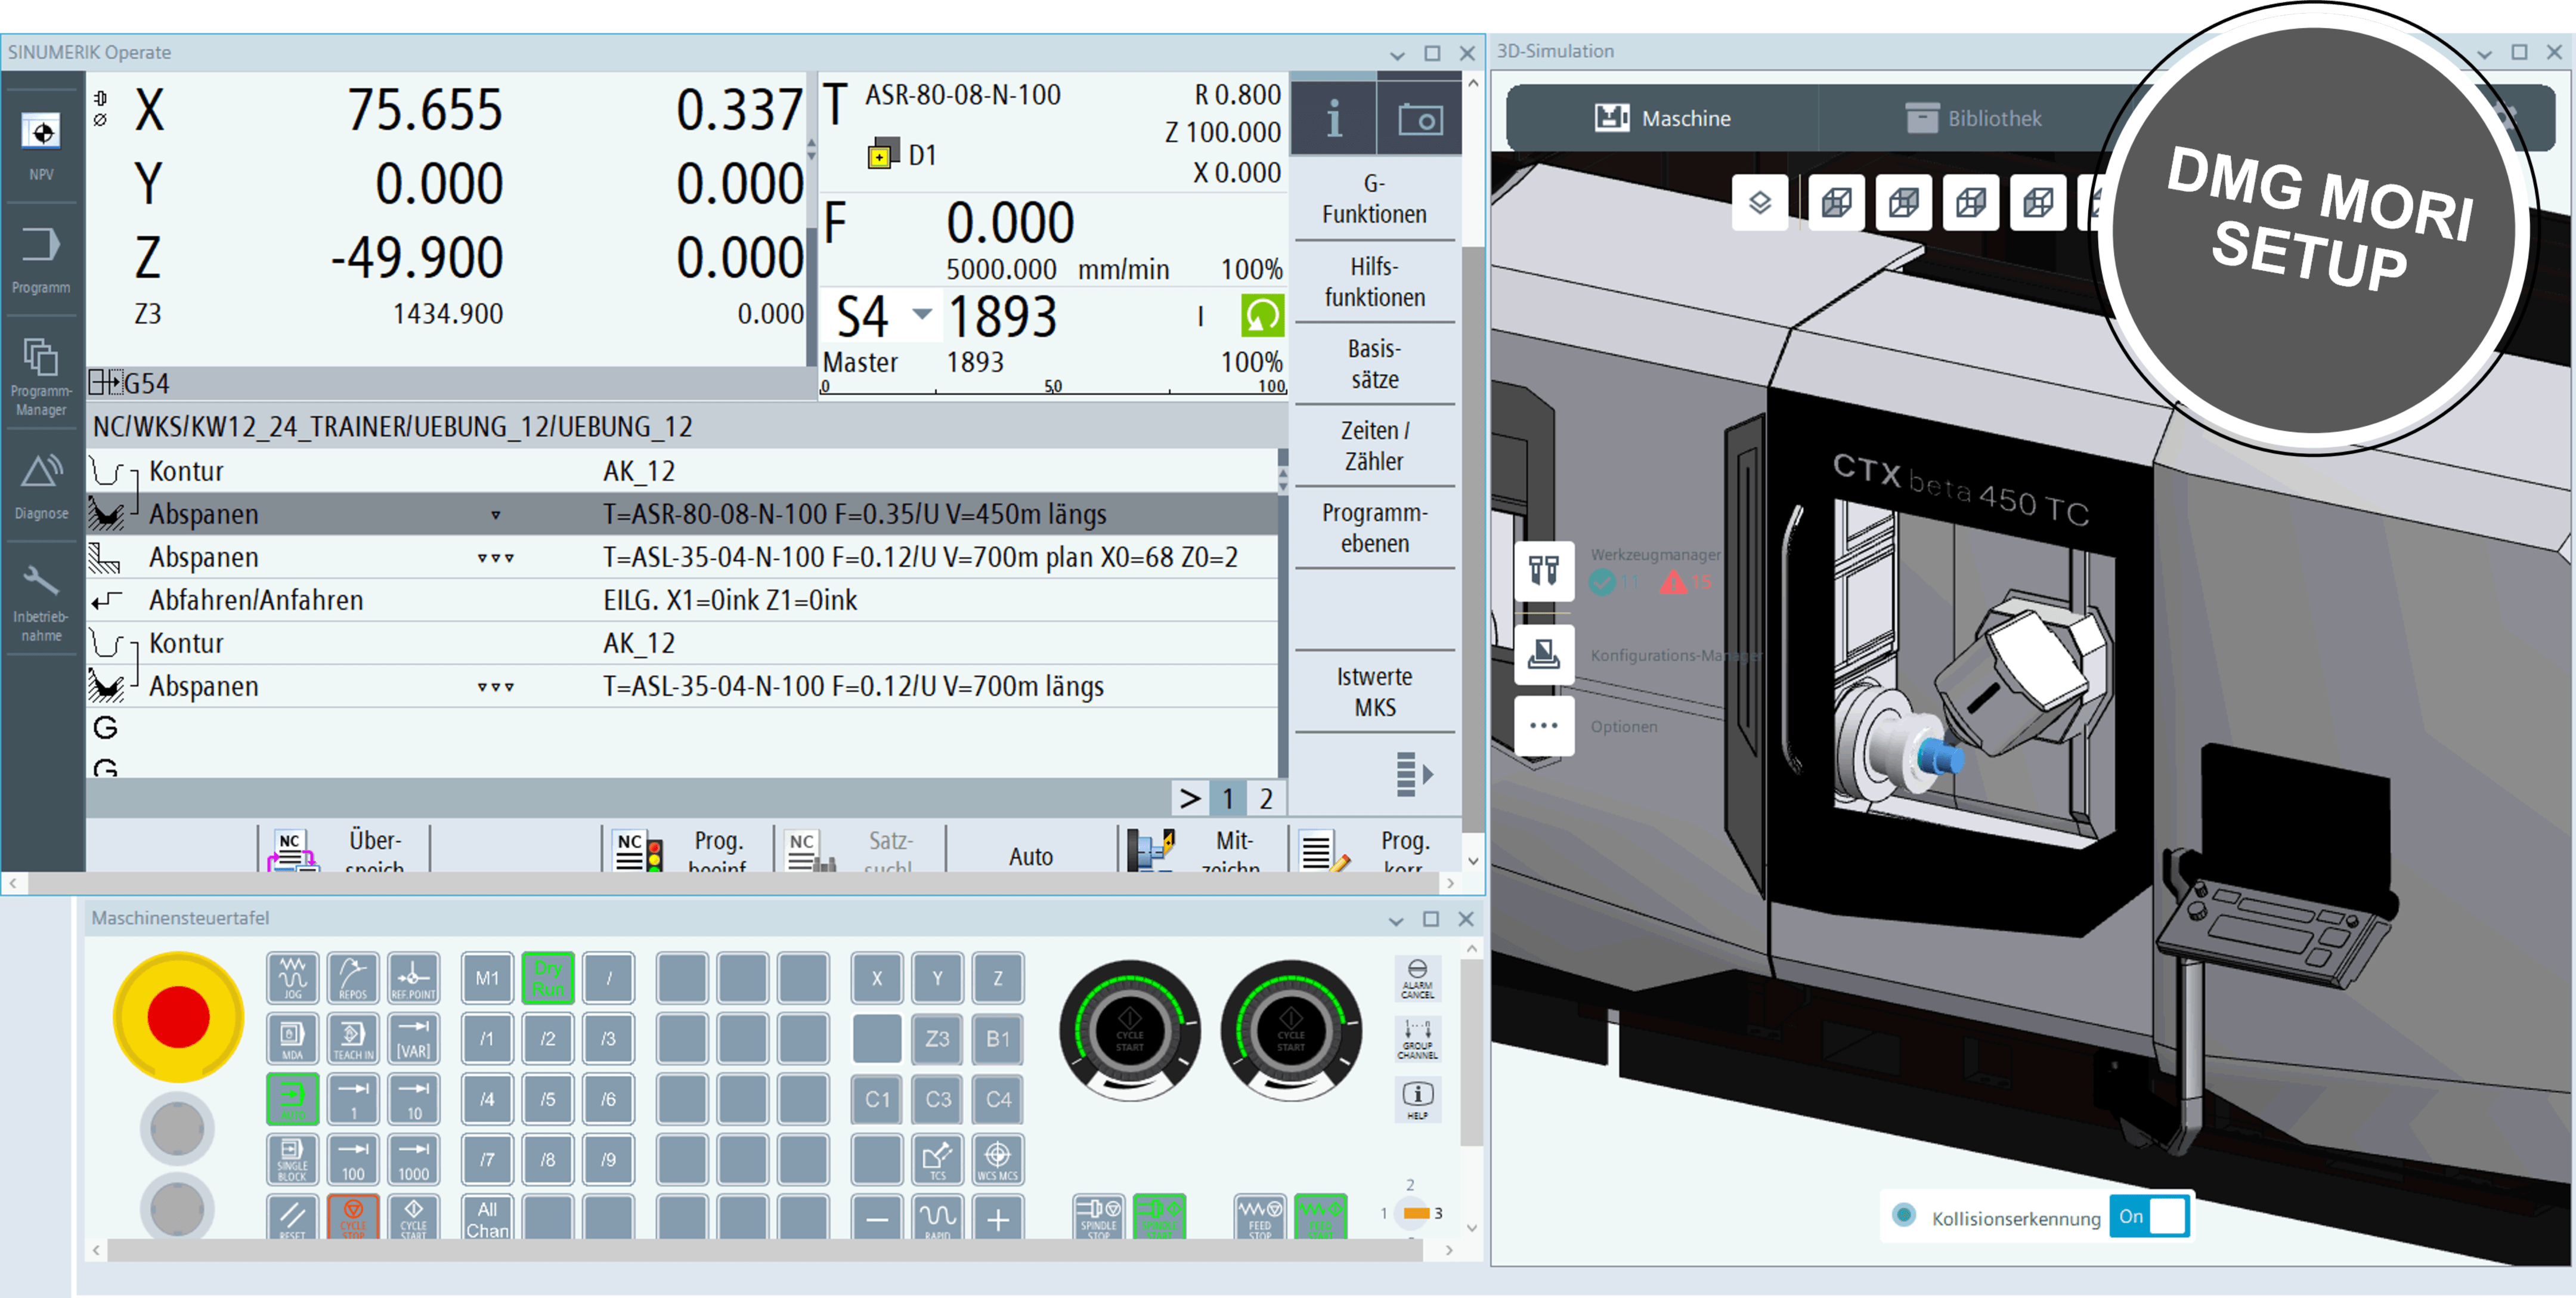Click the Basissätze softkey
The width and height of the screenshot is (2576, 1298).
coord(1374,363)
